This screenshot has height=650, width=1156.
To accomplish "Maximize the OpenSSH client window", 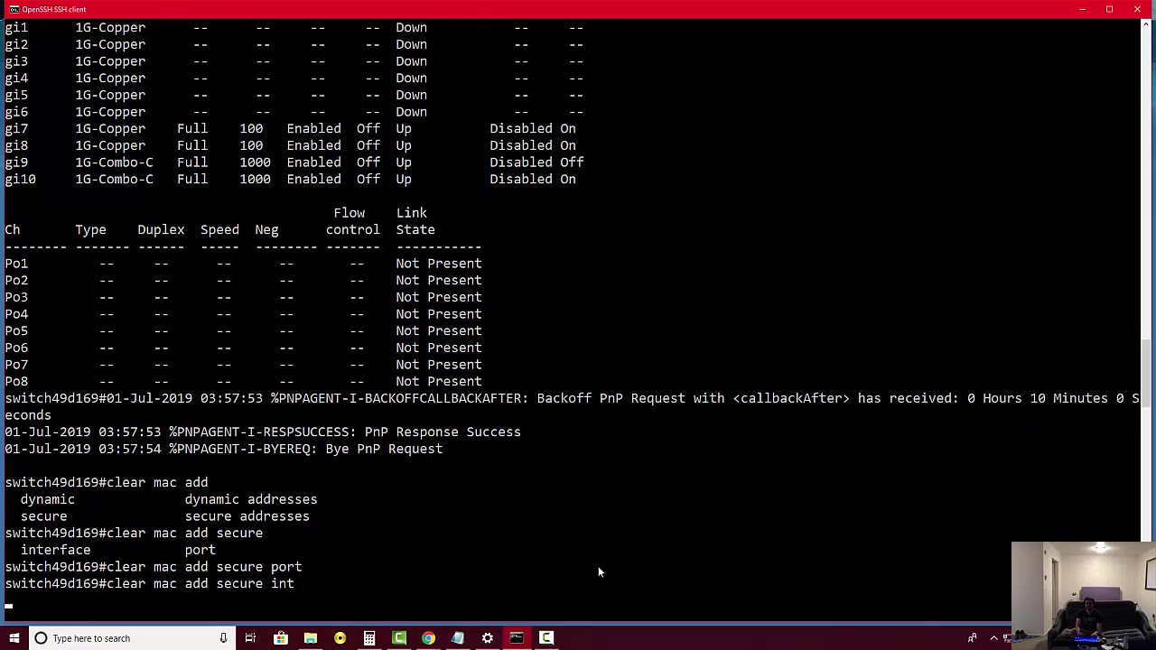I will click(1109, 9).
